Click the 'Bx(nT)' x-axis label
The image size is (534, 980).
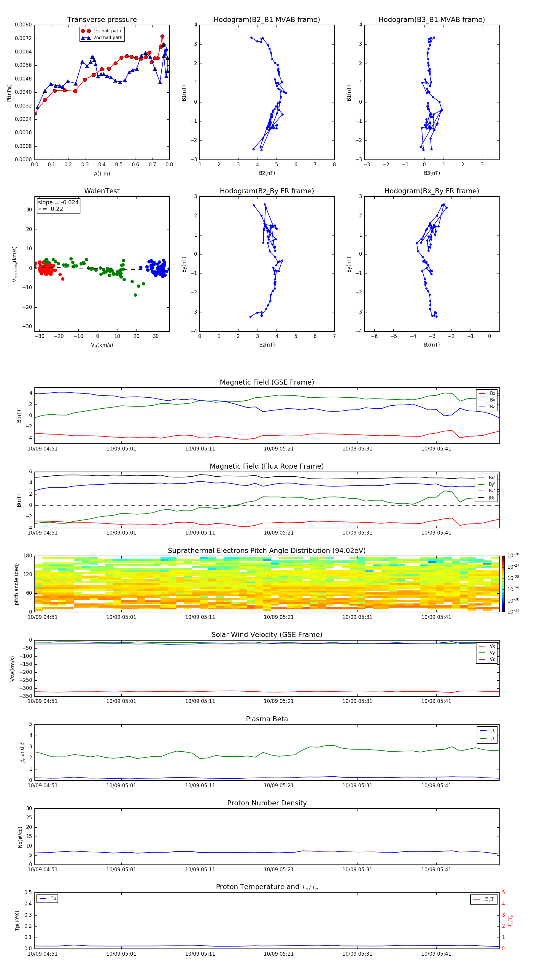click(x=432, y=345)
